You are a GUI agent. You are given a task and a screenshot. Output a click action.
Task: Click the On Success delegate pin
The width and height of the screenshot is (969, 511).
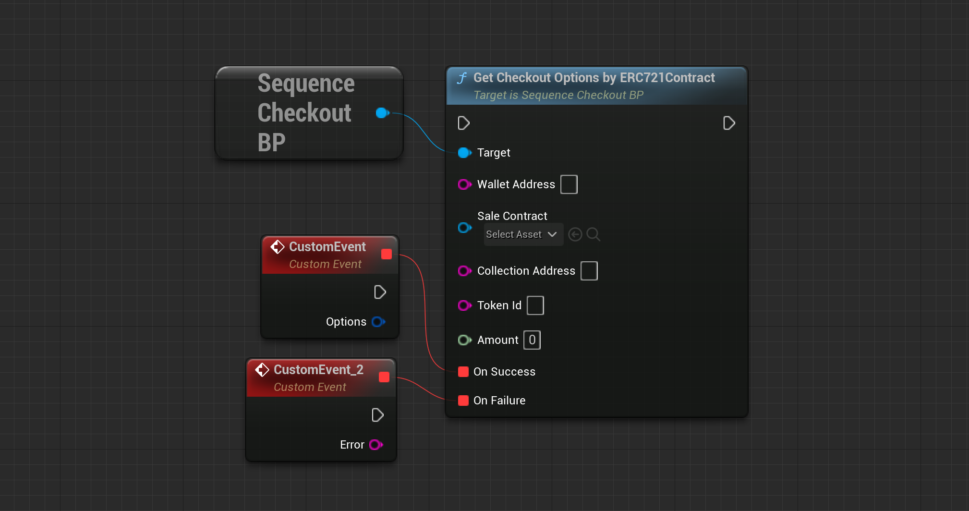463,372
